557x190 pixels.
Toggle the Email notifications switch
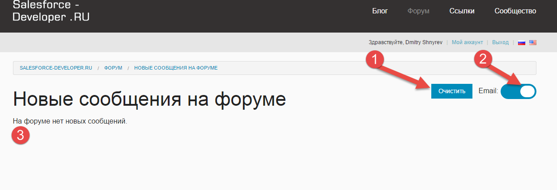[519, 91]
